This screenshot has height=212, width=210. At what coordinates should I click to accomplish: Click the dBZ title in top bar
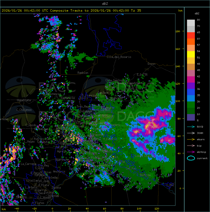coord(105,4)
